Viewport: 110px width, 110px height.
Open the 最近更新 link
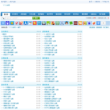click(92, 28)
